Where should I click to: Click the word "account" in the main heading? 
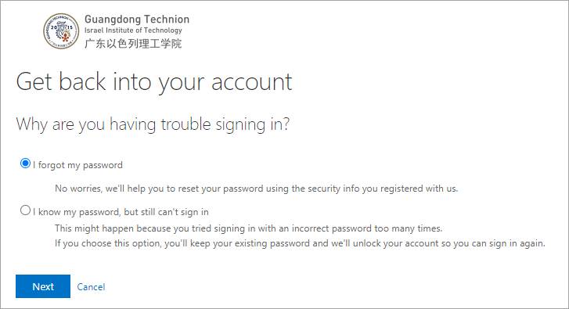252,82
